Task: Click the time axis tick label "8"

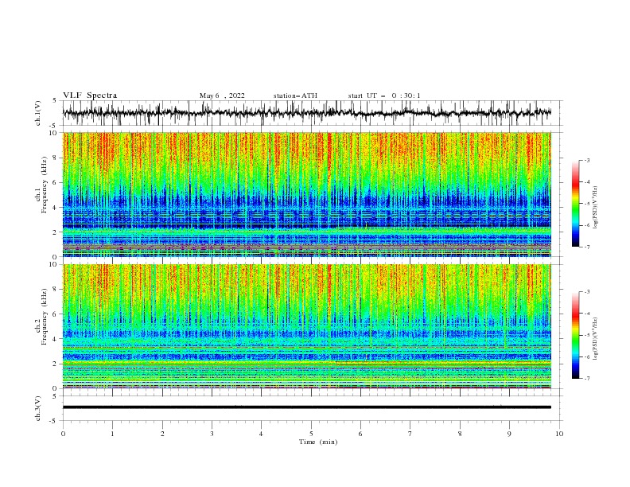Action: tap(460, 434)
